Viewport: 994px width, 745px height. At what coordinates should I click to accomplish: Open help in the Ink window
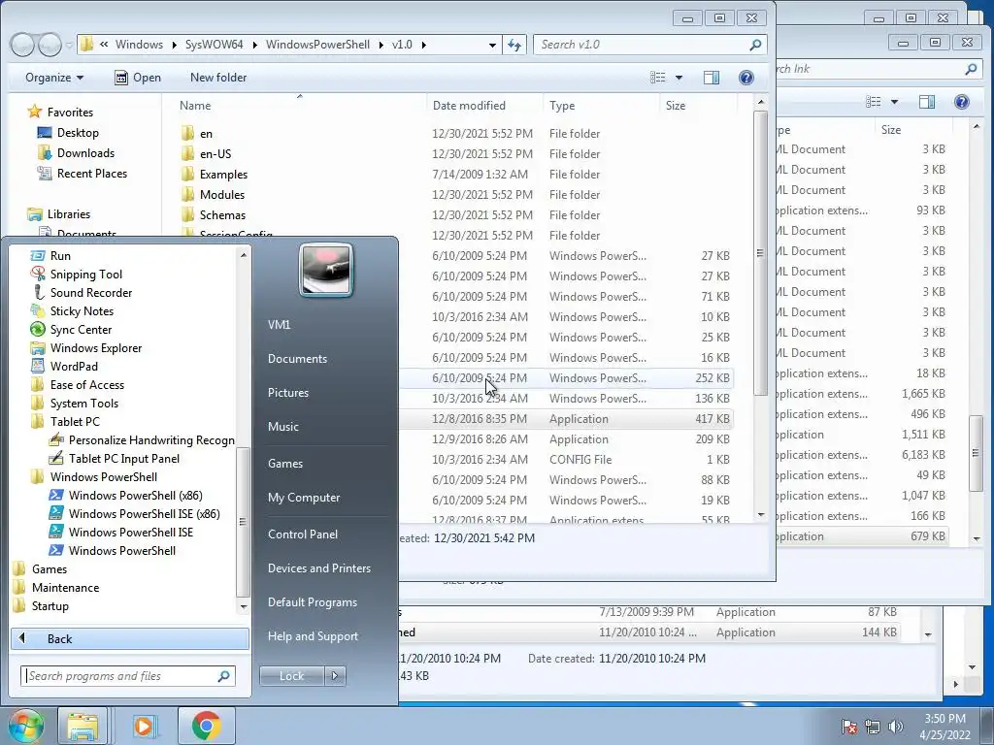point(962,102)
